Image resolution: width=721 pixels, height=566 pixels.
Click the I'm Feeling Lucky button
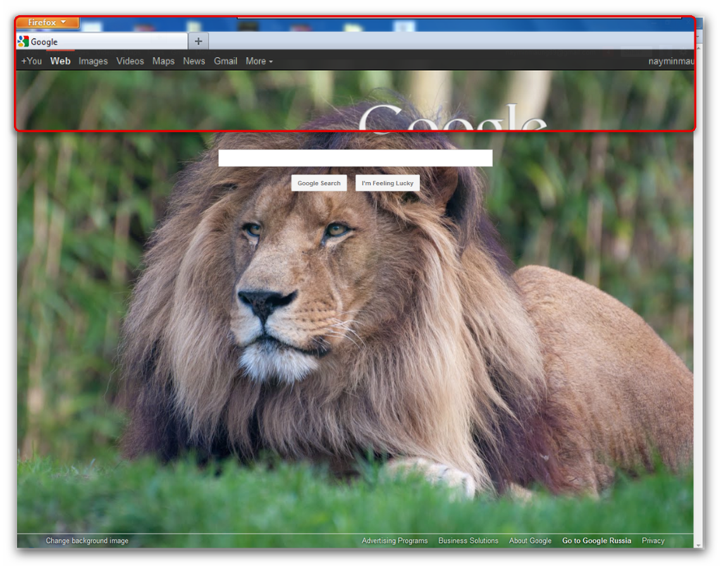(387, 183)
